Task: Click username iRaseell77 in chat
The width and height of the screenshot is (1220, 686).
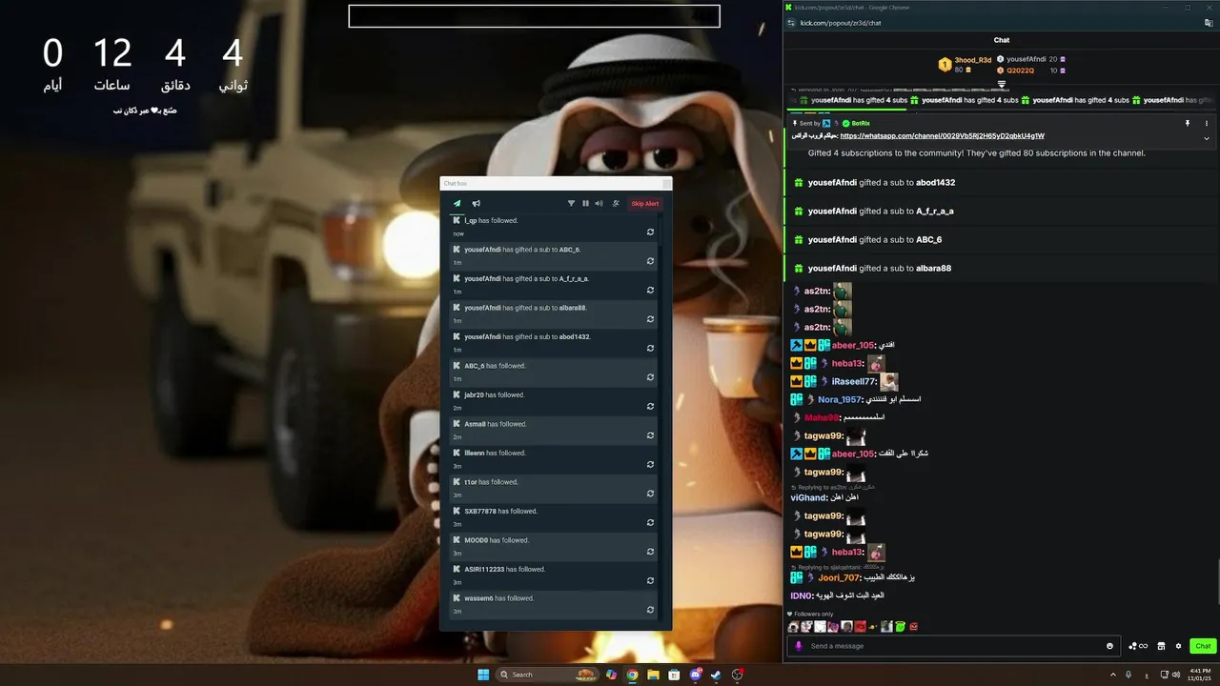Action: point(853,381)
